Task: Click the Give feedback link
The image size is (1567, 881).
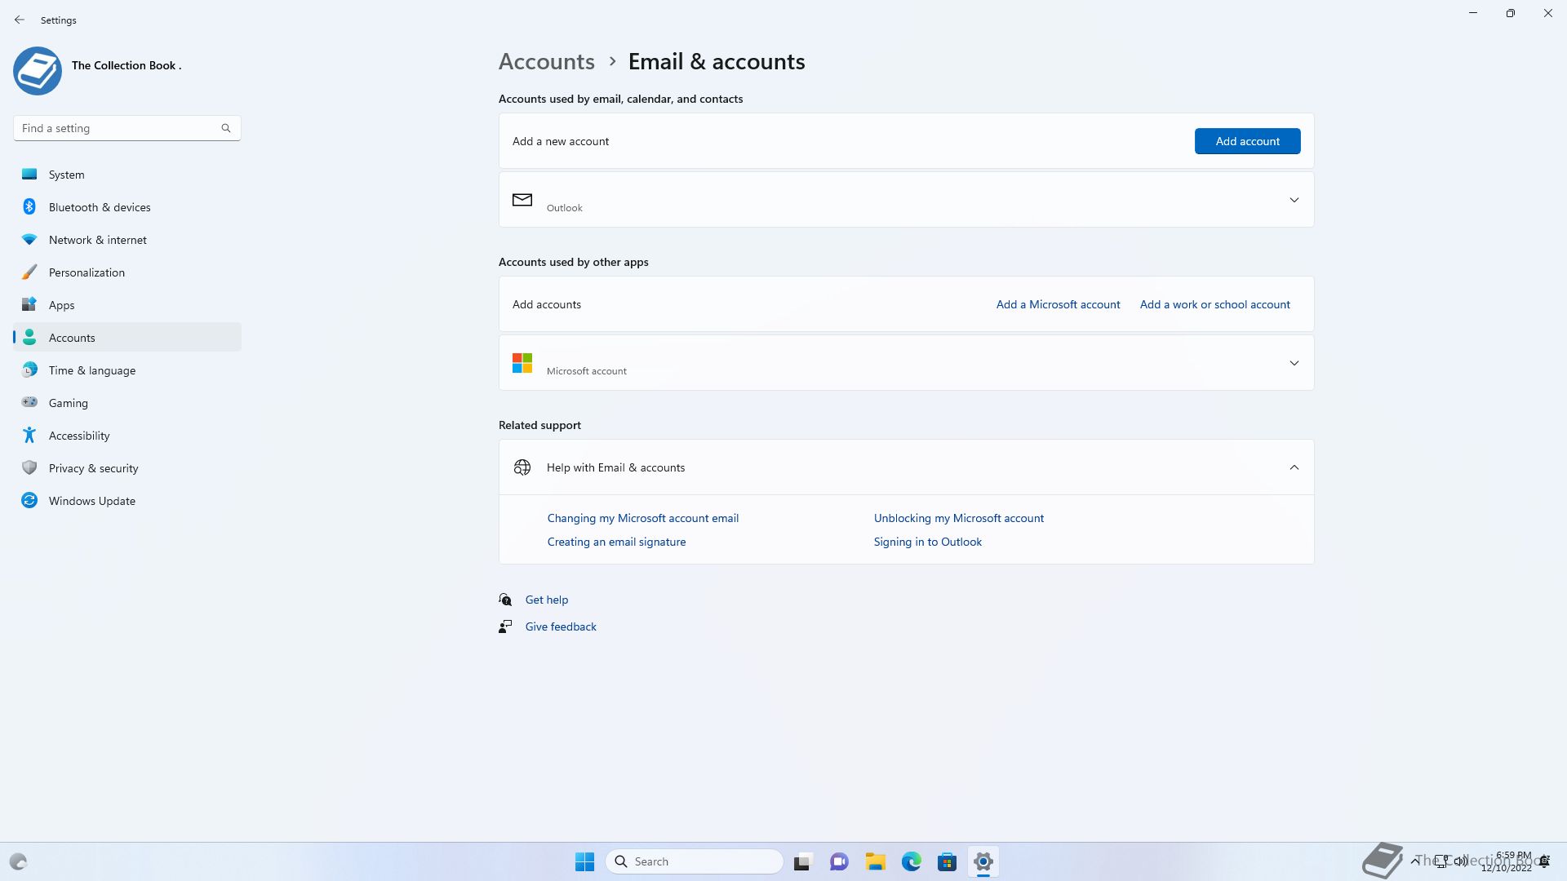Action: [x=560, y=626]
